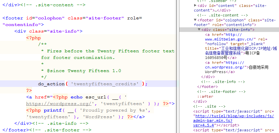Screen dimensions: 279x133
Task: Select the <!-- .site-info --> comment in DOM tree
Action: (223, 82)
